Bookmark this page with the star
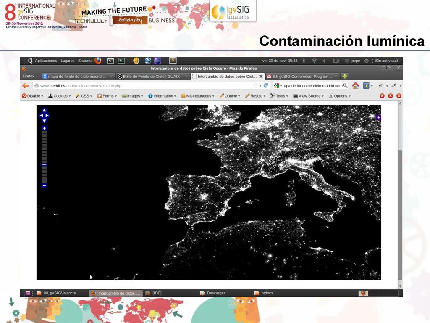Viewport: 430px width, 323px height. click(255, 86)
